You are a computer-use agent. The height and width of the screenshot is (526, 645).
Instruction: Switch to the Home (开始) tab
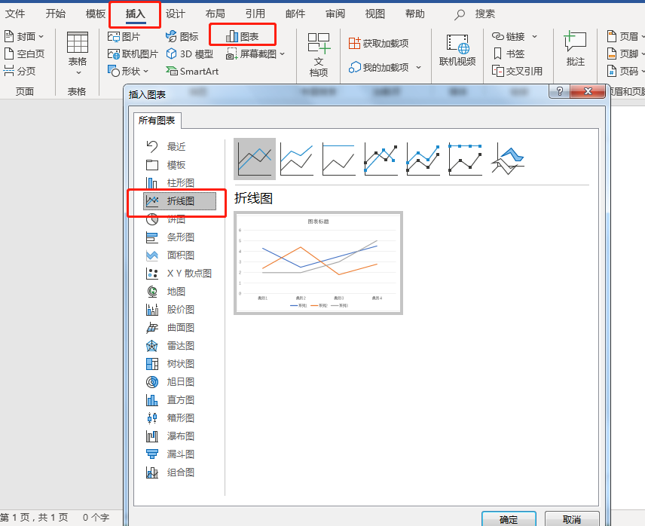click(x=56, y=14)
